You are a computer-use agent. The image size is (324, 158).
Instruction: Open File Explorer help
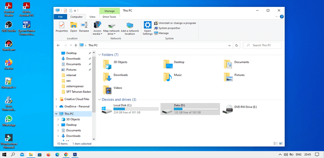coord(282,16)
